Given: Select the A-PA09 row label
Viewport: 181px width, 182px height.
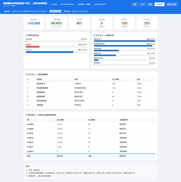Looking at the screenshot, I should pos(30,129).
